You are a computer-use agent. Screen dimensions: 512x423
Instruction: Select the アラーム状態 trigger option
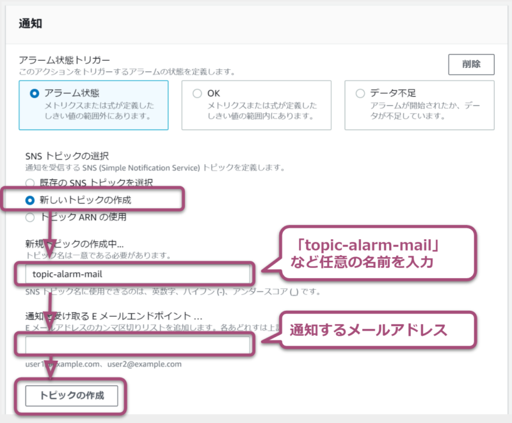pyautogui.click(x=35, y=94)
